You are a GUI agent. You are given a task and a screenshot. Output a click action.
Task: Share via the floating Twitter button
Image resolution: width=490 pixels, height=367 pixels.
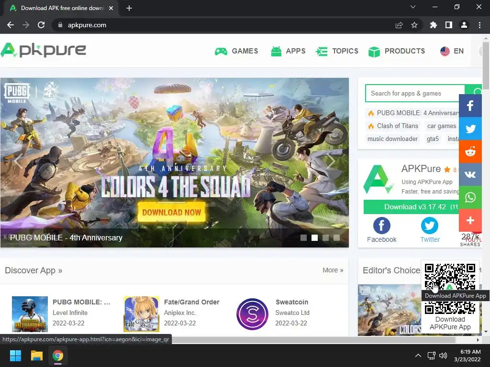tap(470, 129)
